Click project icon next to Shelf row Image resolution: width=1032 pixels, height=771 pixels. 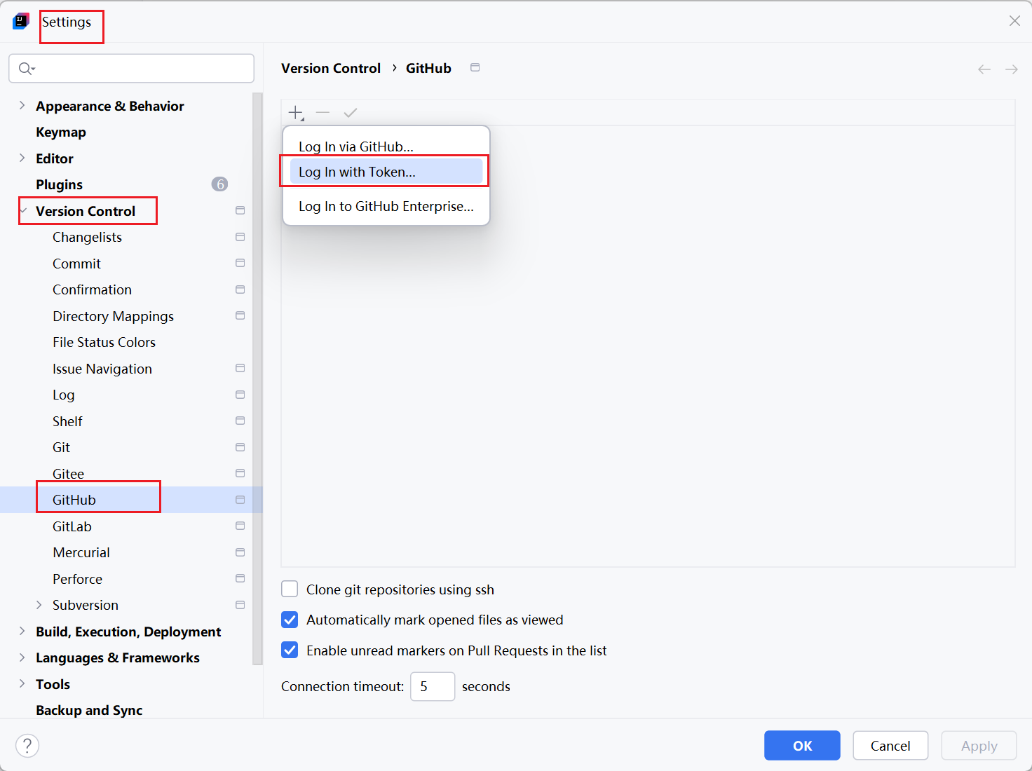240,421
